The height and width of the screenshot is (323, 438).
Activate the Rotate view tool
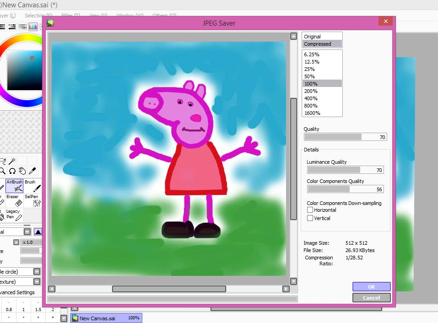[12, 171]
